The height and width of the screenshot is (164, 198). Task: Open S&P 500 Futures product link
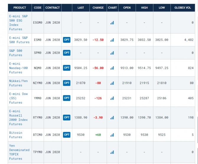(x=16, y=53)
